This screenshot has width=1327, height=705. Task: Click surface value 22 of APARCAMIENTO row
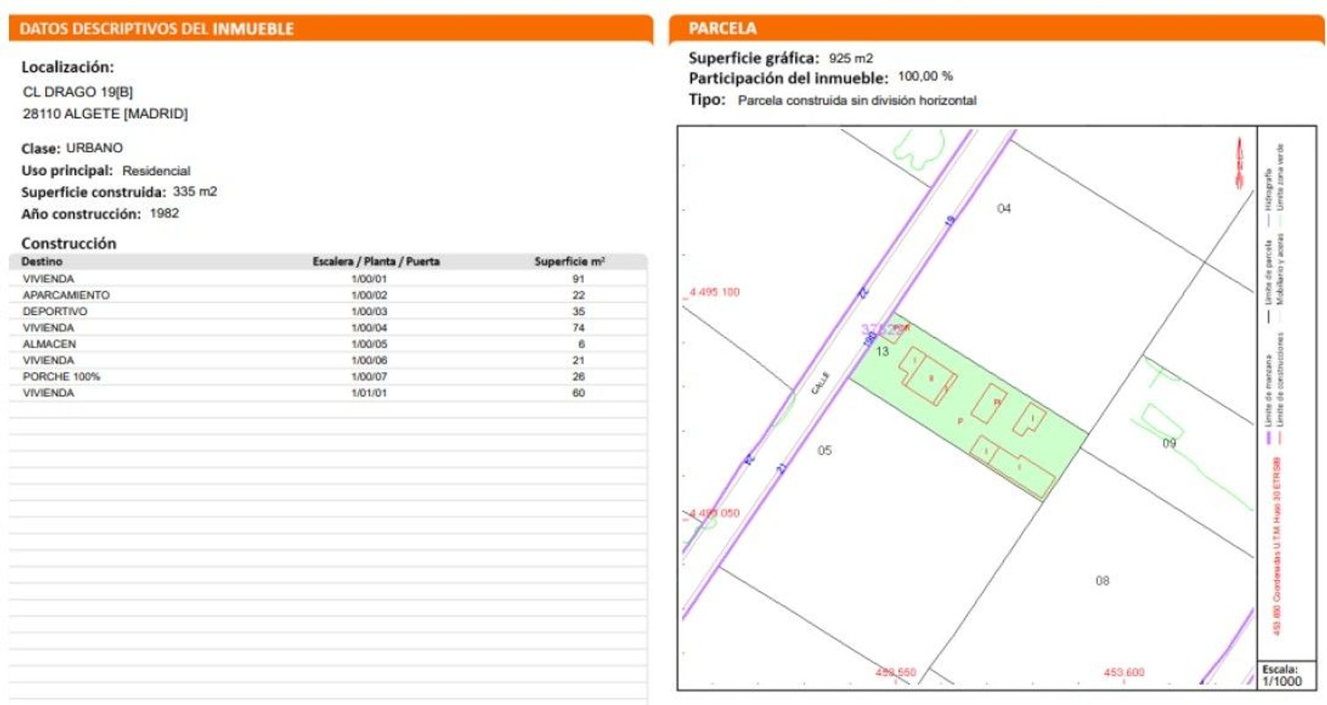(x=579, y=295)
